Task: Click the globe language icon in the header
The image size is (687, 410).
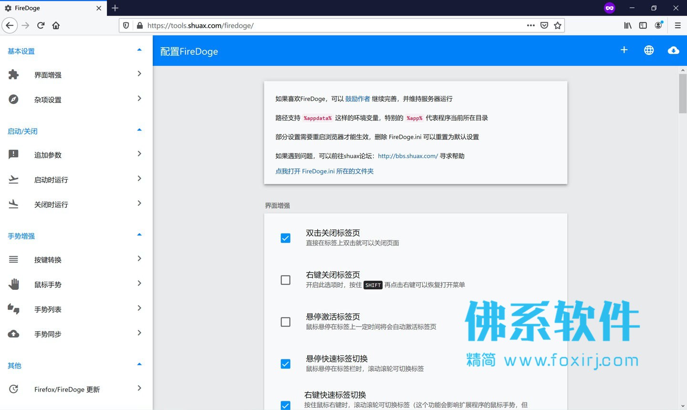Action: click(x=649, y=50)
